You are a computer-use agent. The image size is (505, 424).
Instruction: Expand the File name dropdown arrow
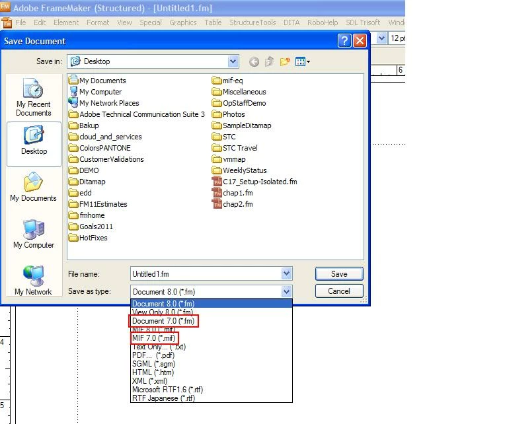point(286,274)
